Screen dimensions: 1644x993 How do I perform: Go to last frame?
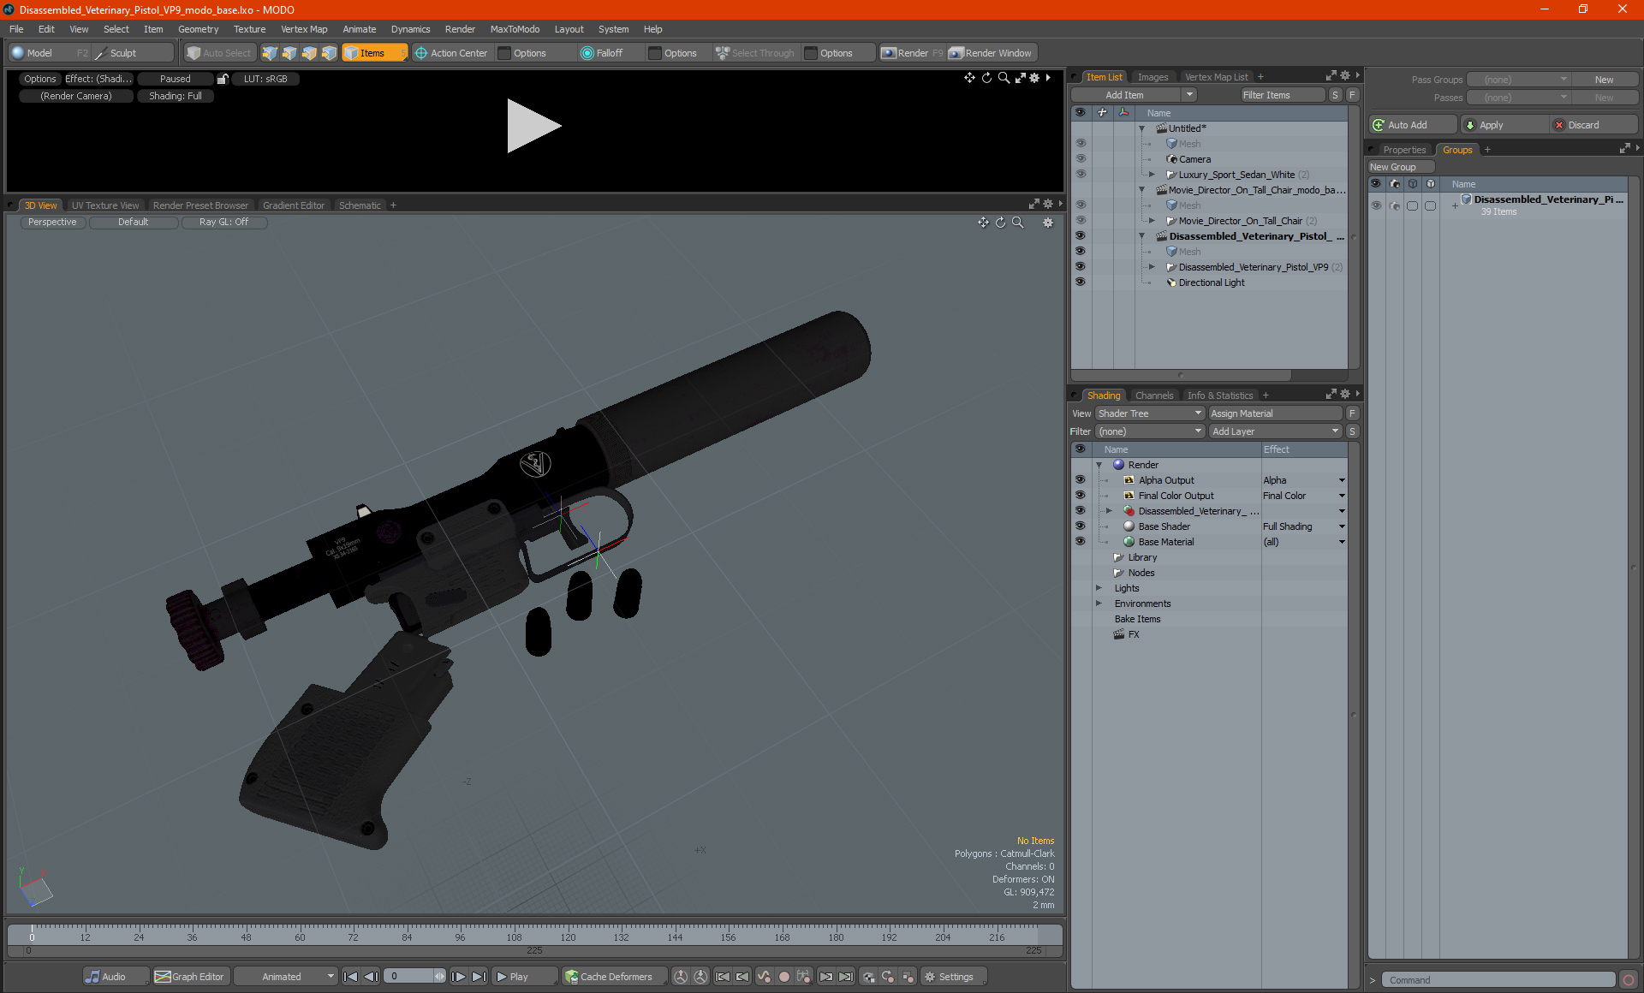pyautogui.click(x=479, y=977)
